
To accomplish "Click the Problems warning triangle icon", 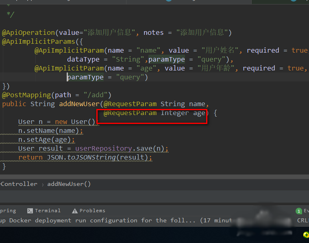I will (75, 211).
